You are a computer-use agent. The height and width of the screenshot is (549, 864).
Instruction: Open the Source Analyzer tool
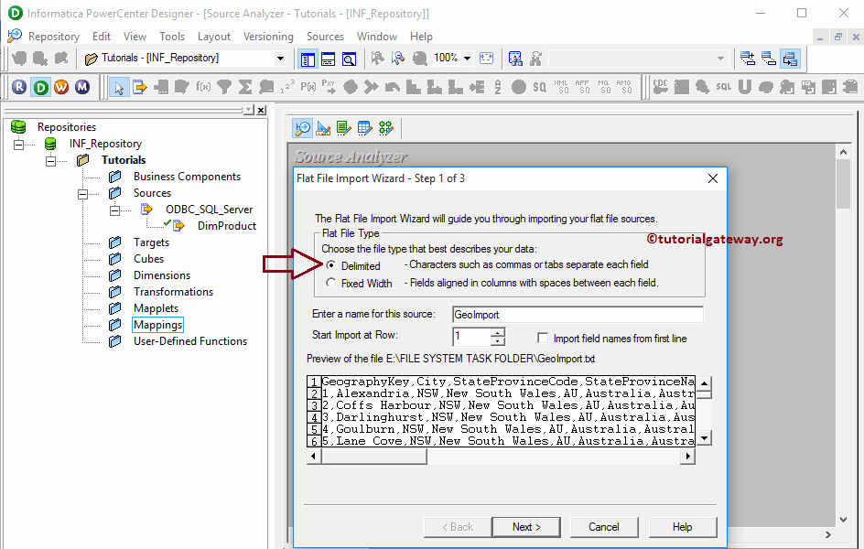coord(303,128)
